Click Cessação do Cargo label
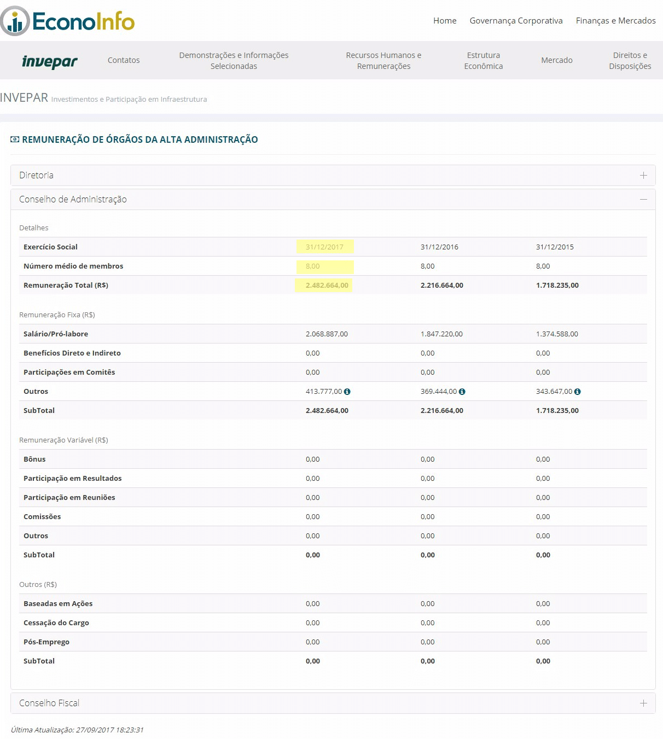 pos(56,623)
